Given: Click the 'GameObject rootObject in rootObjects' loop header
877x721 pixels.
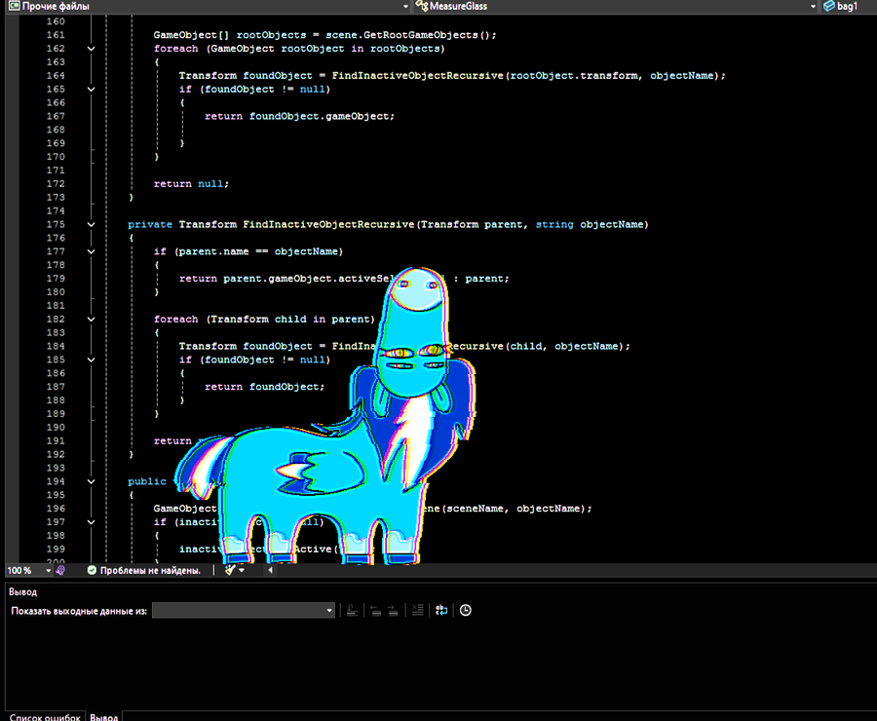Looking at the screenshot, I should (x=325, y=49).
